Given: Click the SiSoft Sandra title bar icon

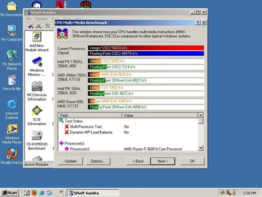Looking at the screenshot, I should pos(28,13).
